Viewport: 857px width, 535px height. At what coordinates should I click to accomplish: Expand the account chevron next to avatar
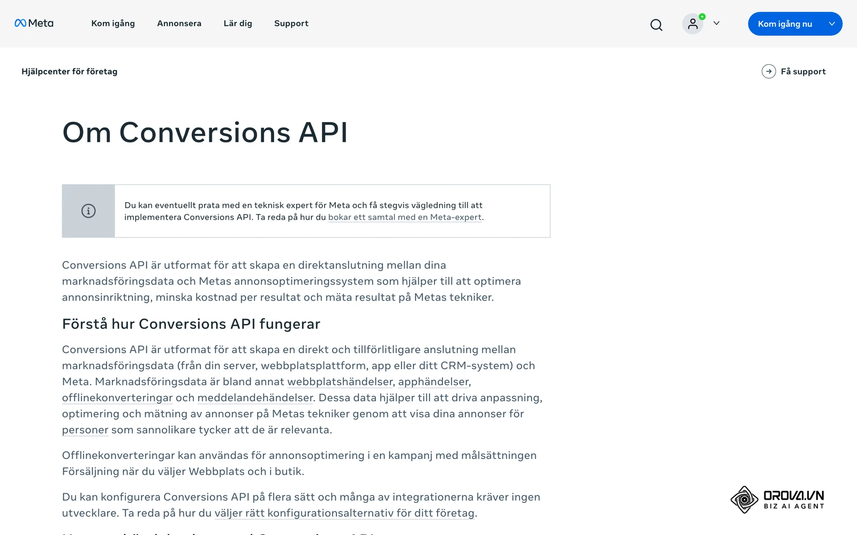click(x=716, y=24)
